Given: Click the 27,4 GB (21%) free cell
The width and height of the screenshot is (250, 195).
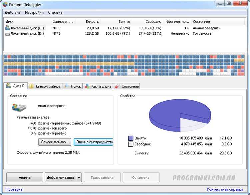Looking at the screenshot, I should point(150,33).
